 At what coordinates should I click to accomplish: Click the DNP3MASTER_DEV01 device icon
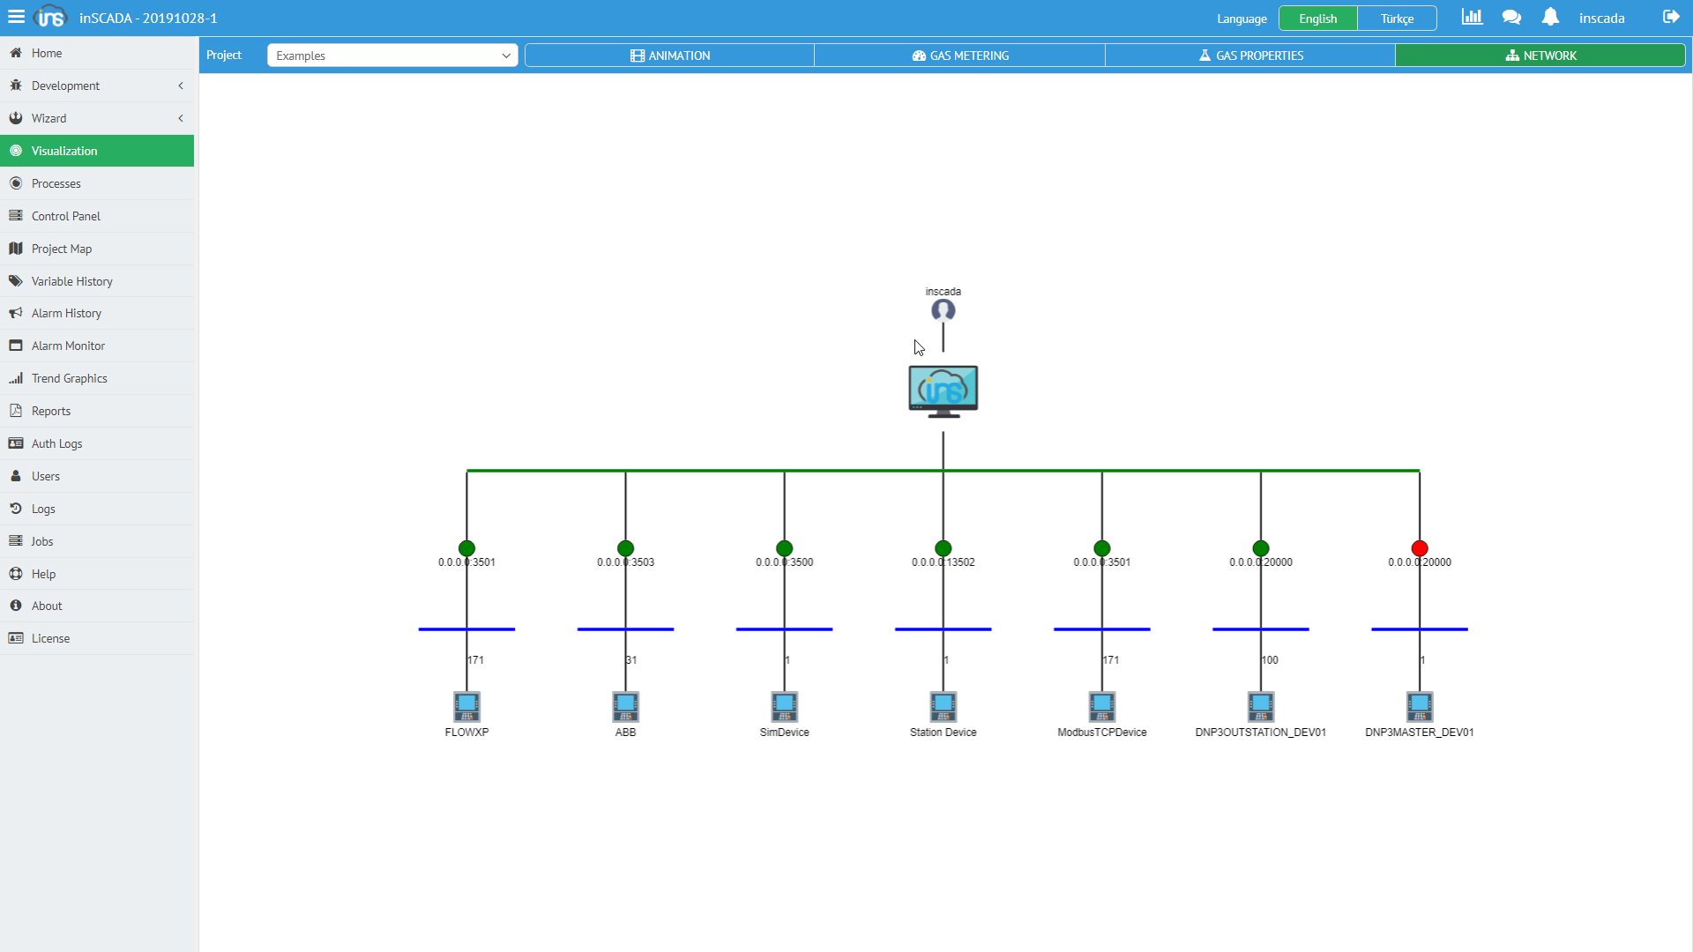1419,706
